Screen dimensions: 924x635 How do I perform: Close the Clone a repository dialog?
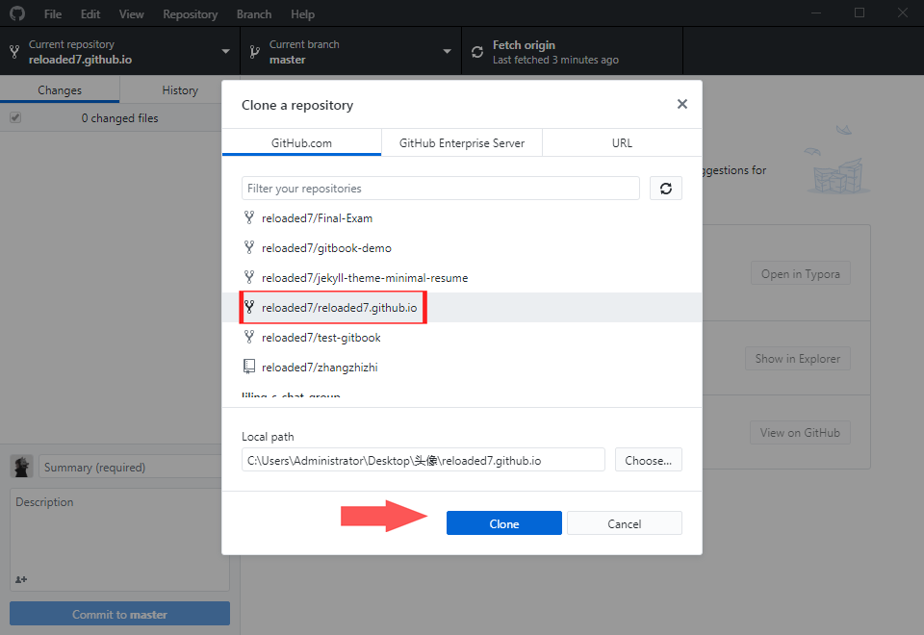pos(681,104)
